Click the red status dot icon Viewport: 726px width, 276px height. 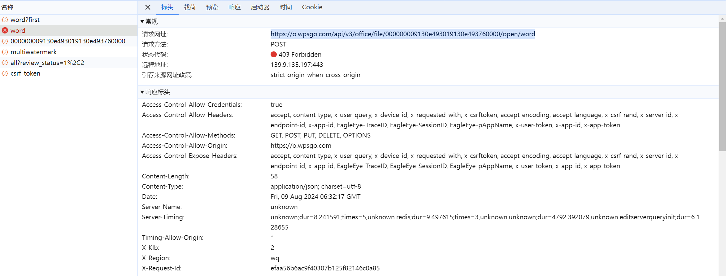click(274, 55)
